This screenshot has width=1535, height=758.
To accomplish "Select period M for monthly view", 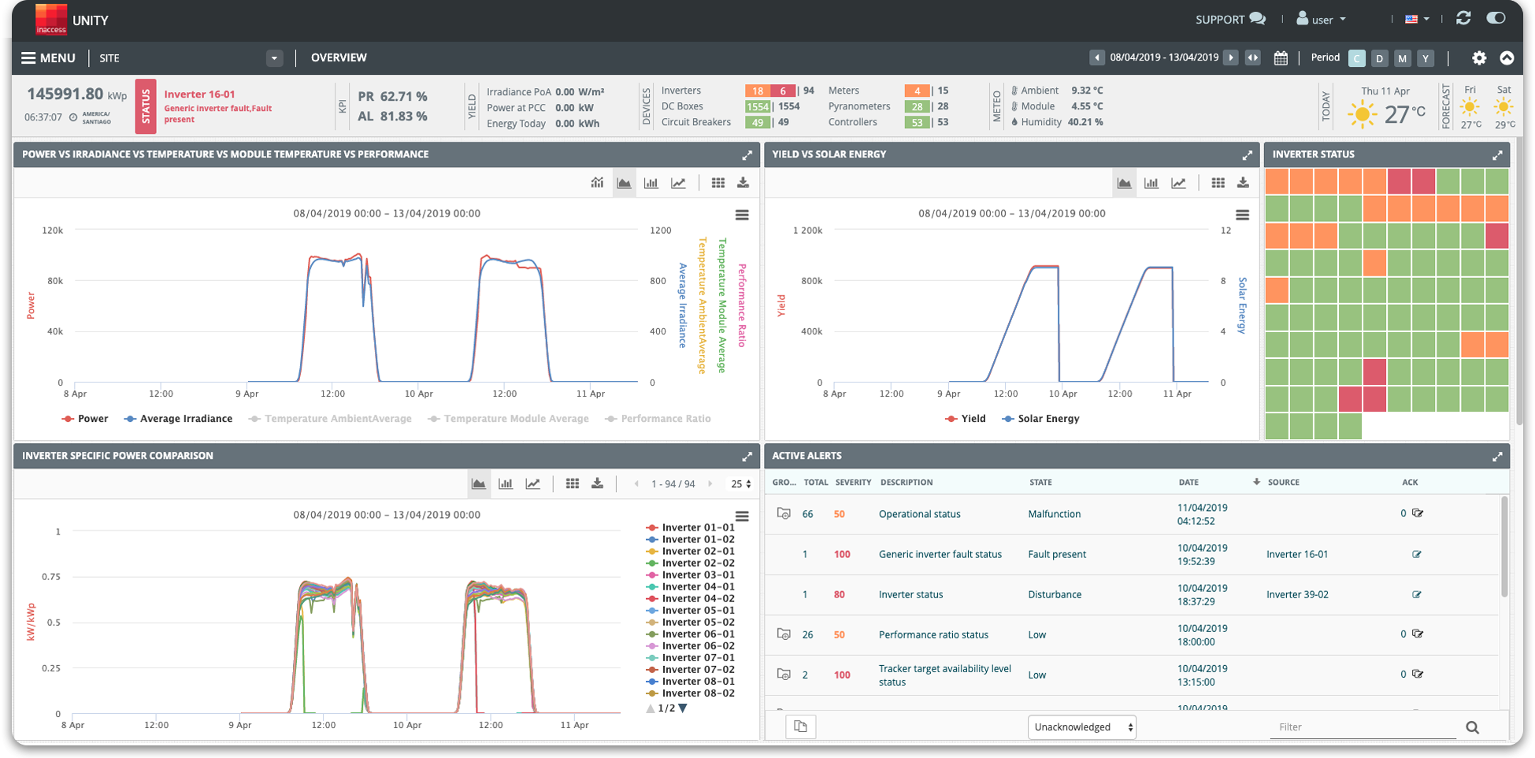I will (x=1402, y=58).
